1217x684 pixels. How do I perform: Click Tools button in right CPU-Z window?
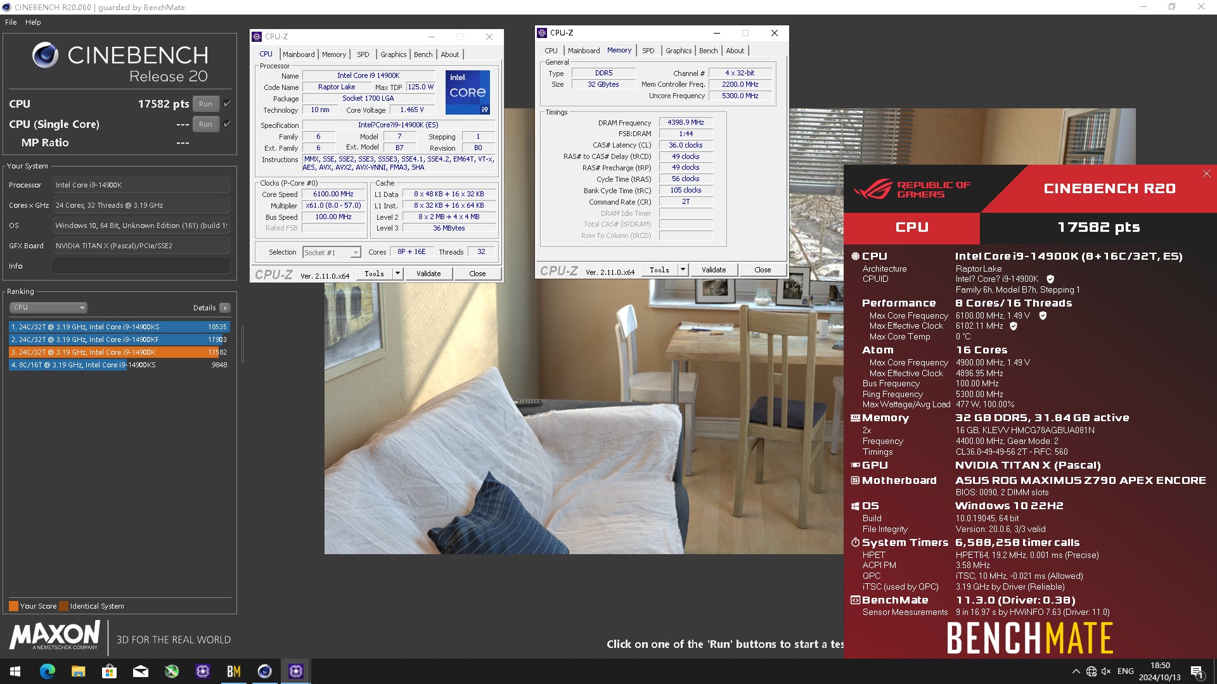[660, 270]
